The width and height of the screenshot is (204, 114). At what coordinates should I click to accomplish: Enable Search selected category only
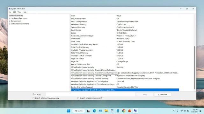(33, 98)
